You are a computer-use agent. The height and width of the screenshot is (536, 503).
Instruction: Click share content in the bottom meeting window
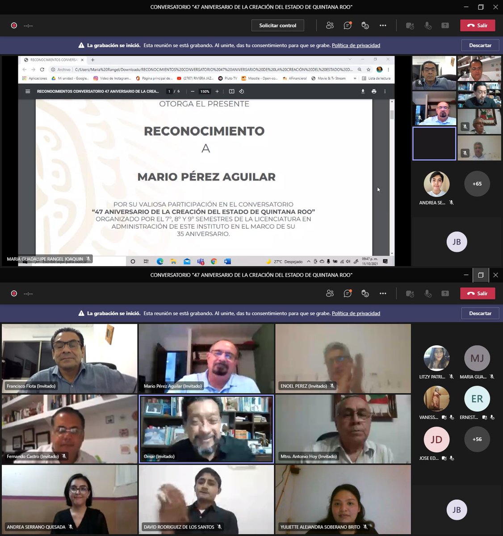point(445,293)
